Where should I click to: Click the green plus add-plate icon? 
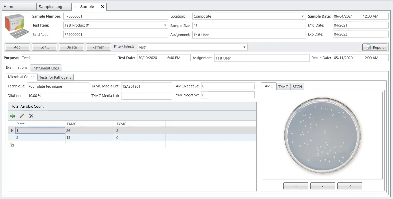[x=13, y=116]
